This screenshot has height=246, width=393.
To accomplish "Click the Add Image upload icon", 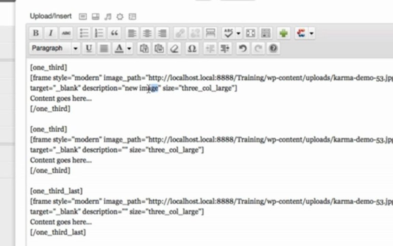I will point(83,16).
